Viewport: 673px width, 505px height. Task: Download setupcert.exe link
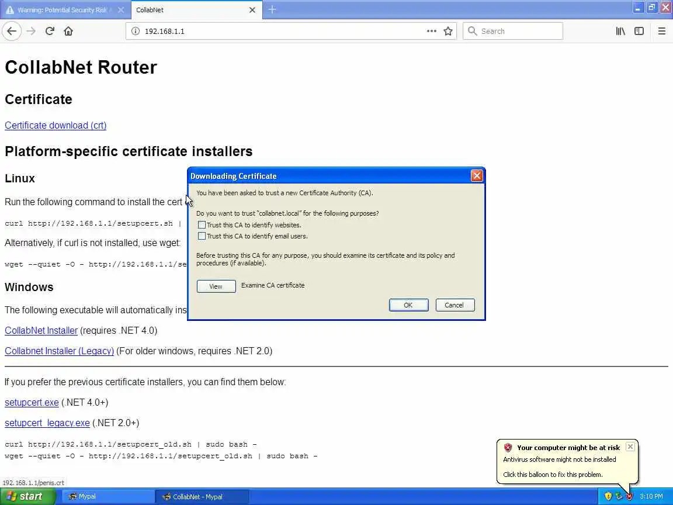tap(32, 402)
